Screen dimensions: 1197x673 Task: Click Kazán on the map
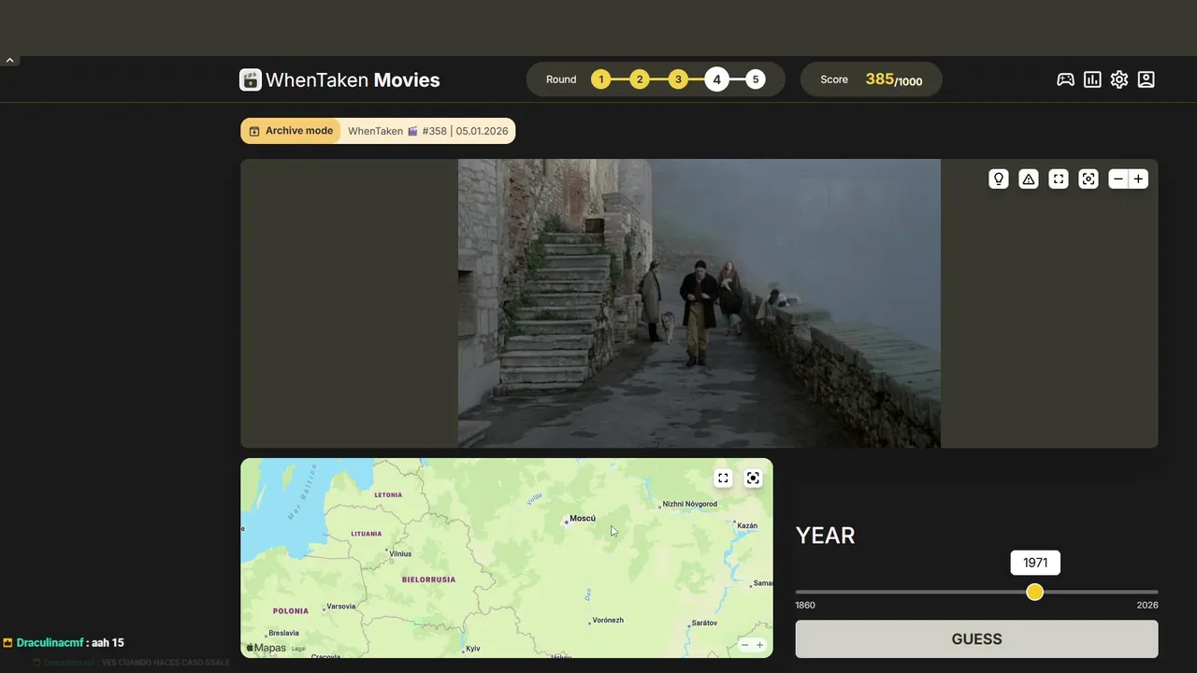pos(747,525)
